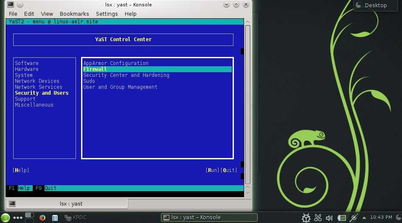Select the Miscellaneous category

click(x=34, y=104)
